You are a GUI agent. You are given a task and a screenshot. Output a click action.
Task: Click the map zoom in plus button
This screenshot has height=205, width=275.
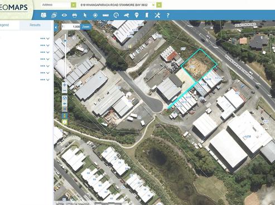pyautogui.click(x=65, y=85)
